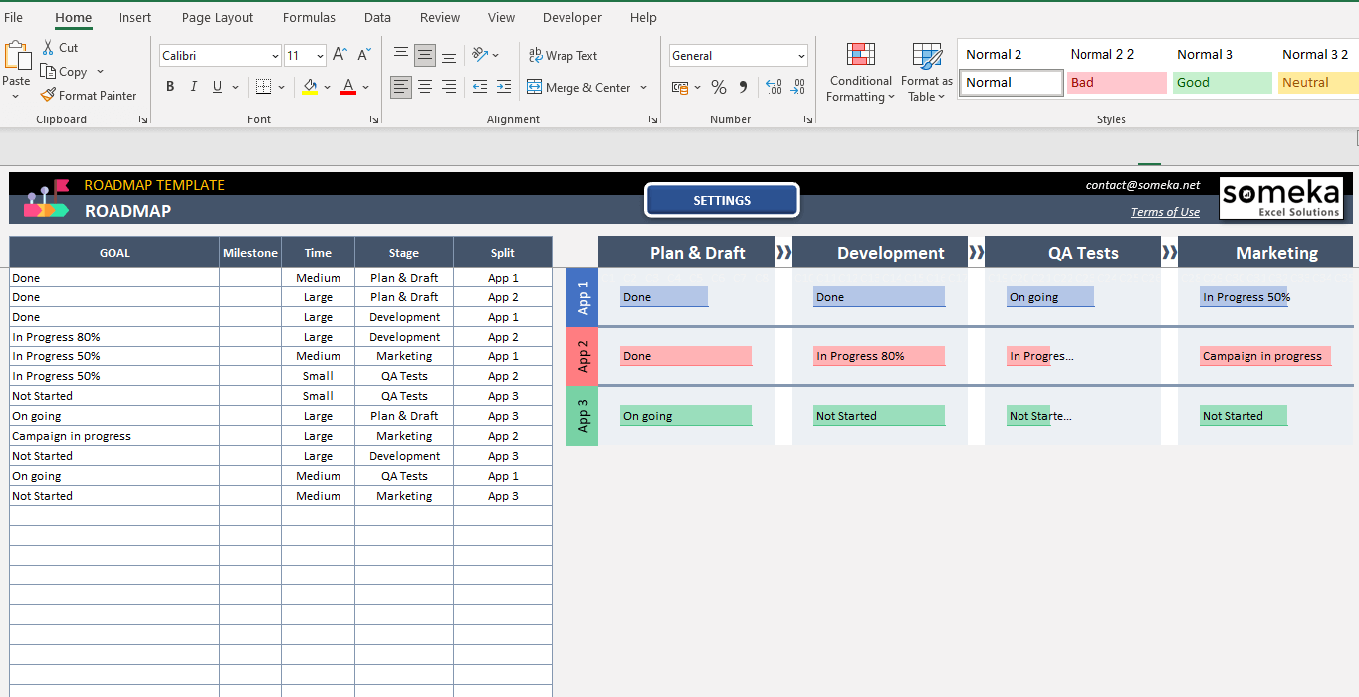Image resolution: width=1359 pixels, height=697 pixels.
Task: Apply Font Color red A icon
Action: [348, 87]
